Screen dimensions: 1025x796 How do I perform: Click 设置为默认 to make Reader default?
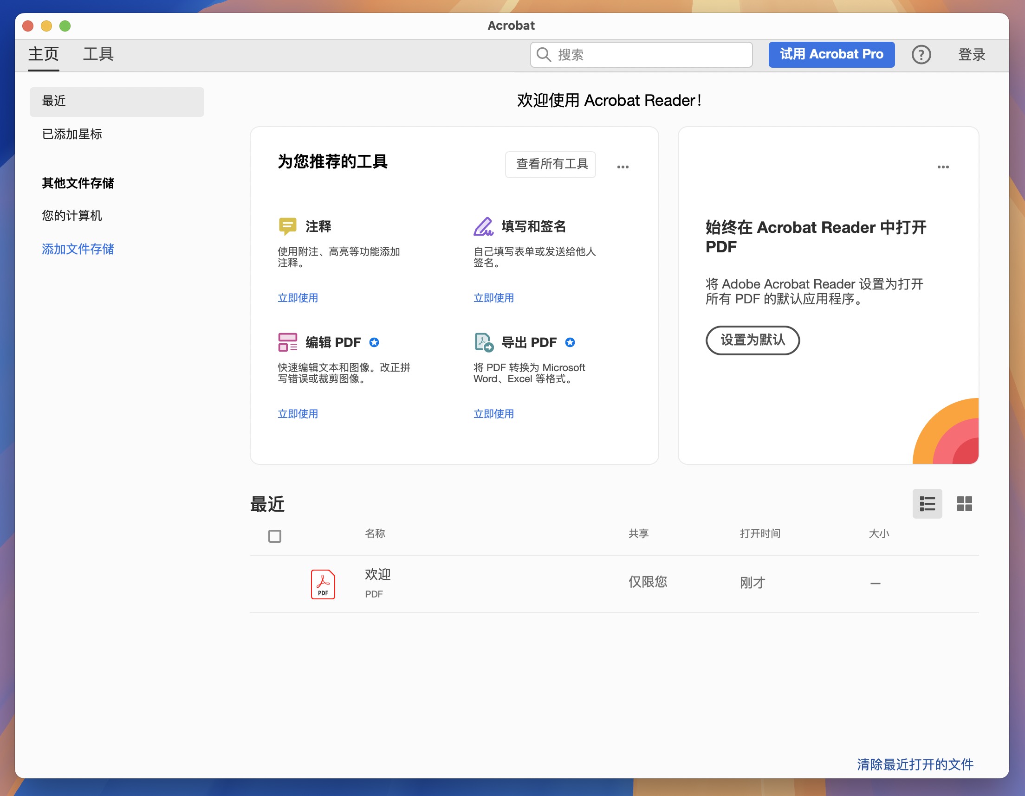click(x=753, y=340)
